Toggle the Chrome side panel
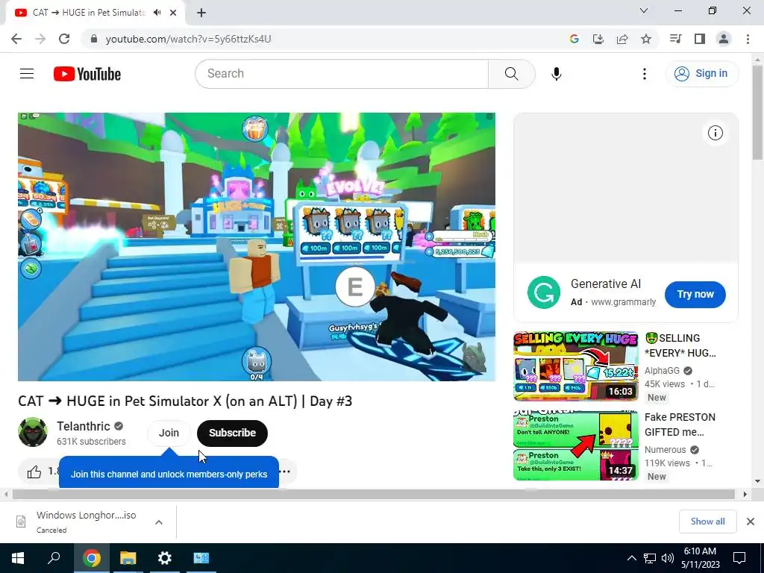The image size is (764, 573). coord(700,39)
